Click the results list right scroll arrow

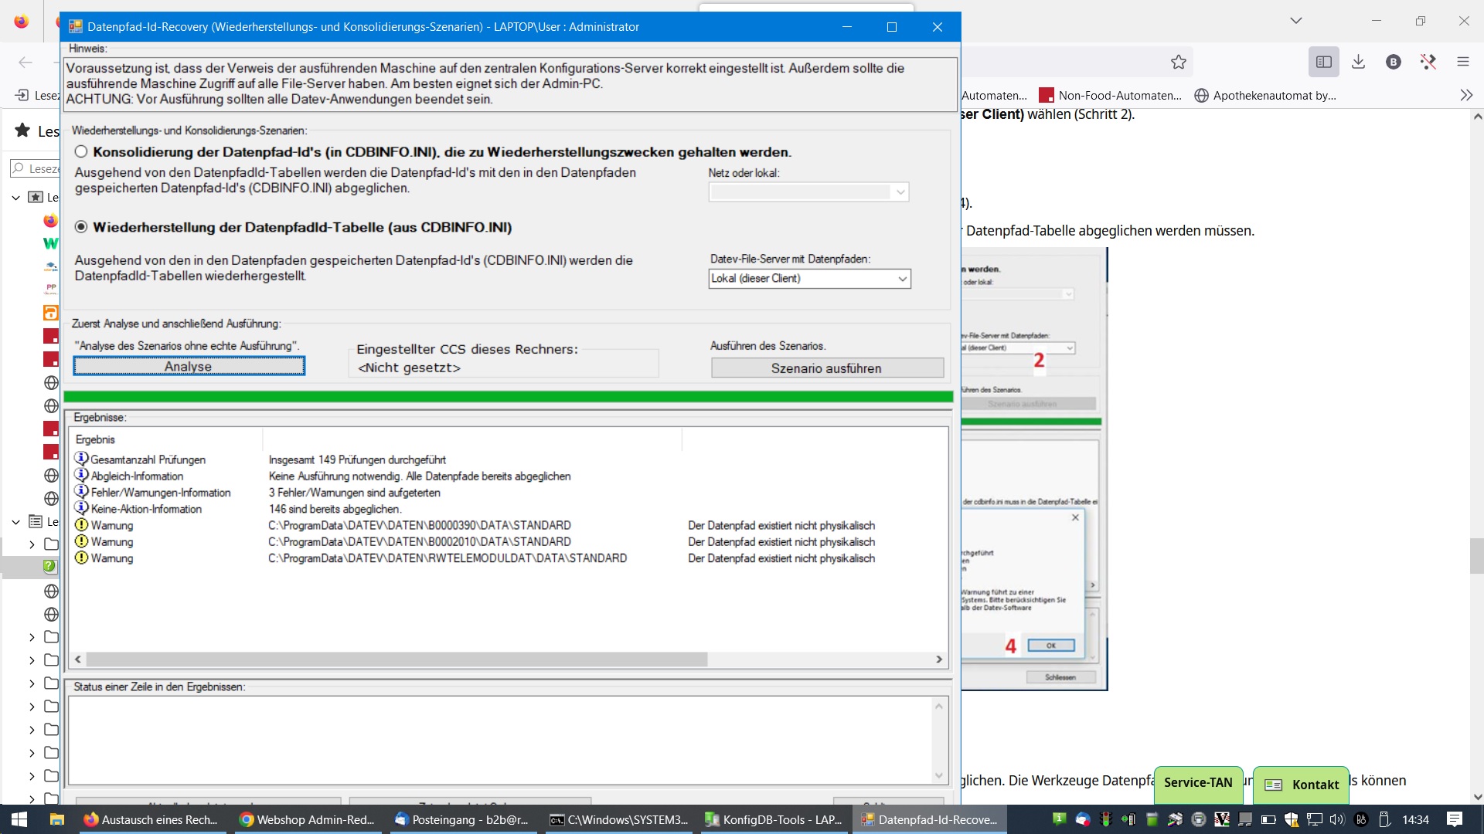click(x=939, y=659)
